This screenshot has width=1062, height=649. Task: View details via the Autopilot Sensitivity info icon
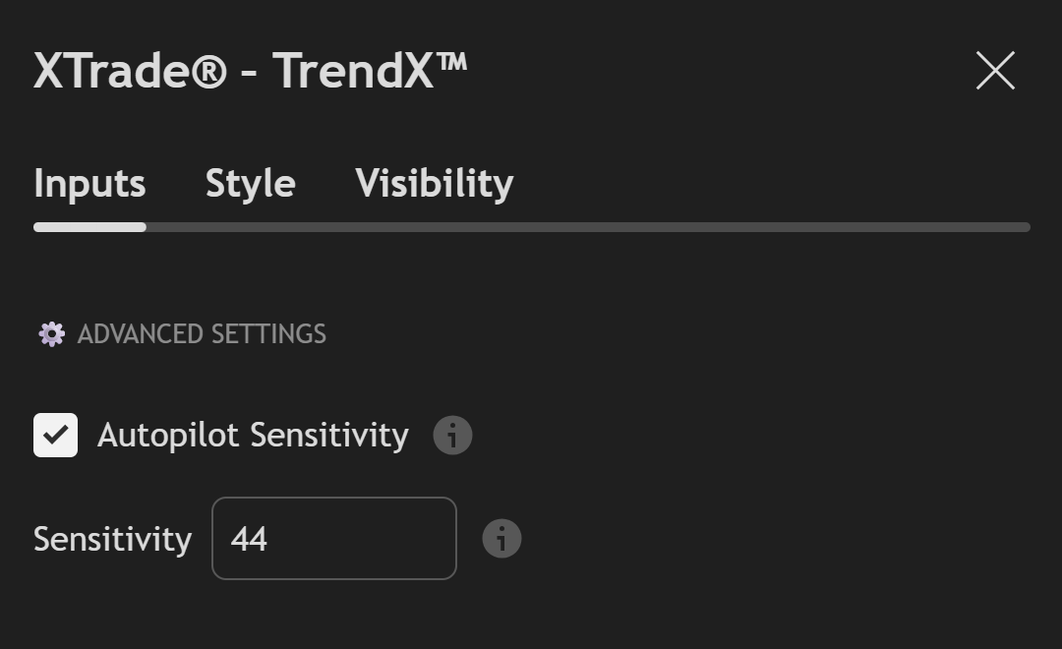[452, 435]
